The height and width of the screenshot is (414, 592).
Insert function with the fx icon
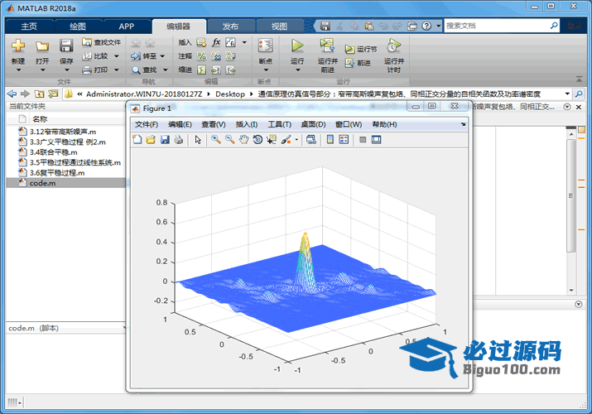point(216,42)
